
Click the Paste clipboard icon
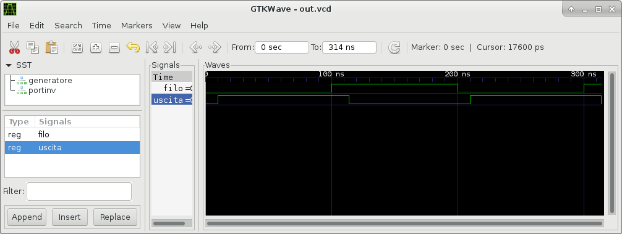coord(51,47)
